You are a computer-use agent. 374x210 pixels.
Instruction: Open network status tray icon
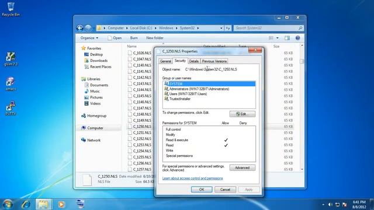[x=337, y=205]
